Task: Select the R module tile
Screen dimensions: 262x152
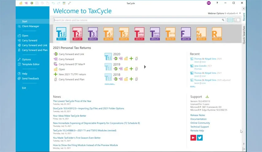Action: [217, 34]
